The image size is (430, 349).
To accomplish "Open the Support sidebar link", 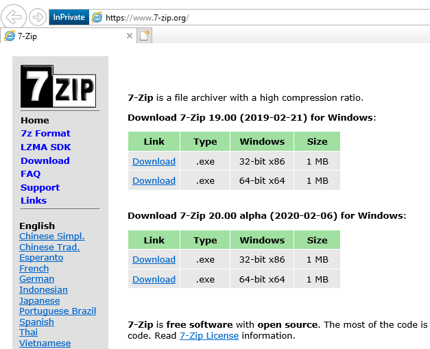I will pyautogui.click(x=40, y=187).
